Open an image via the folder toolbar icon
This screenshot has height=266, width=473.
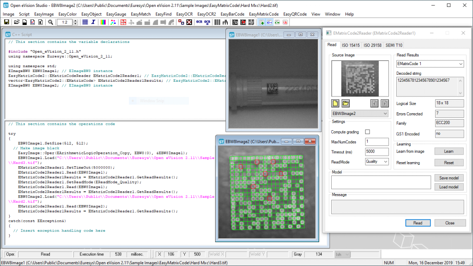(x=16, y=22)
